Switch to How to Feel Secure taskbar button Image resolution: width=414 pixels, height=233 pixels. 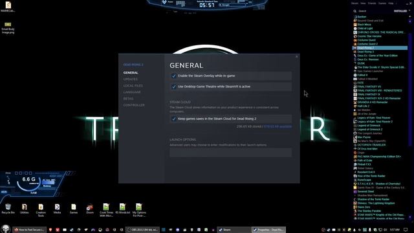(30, 230)
